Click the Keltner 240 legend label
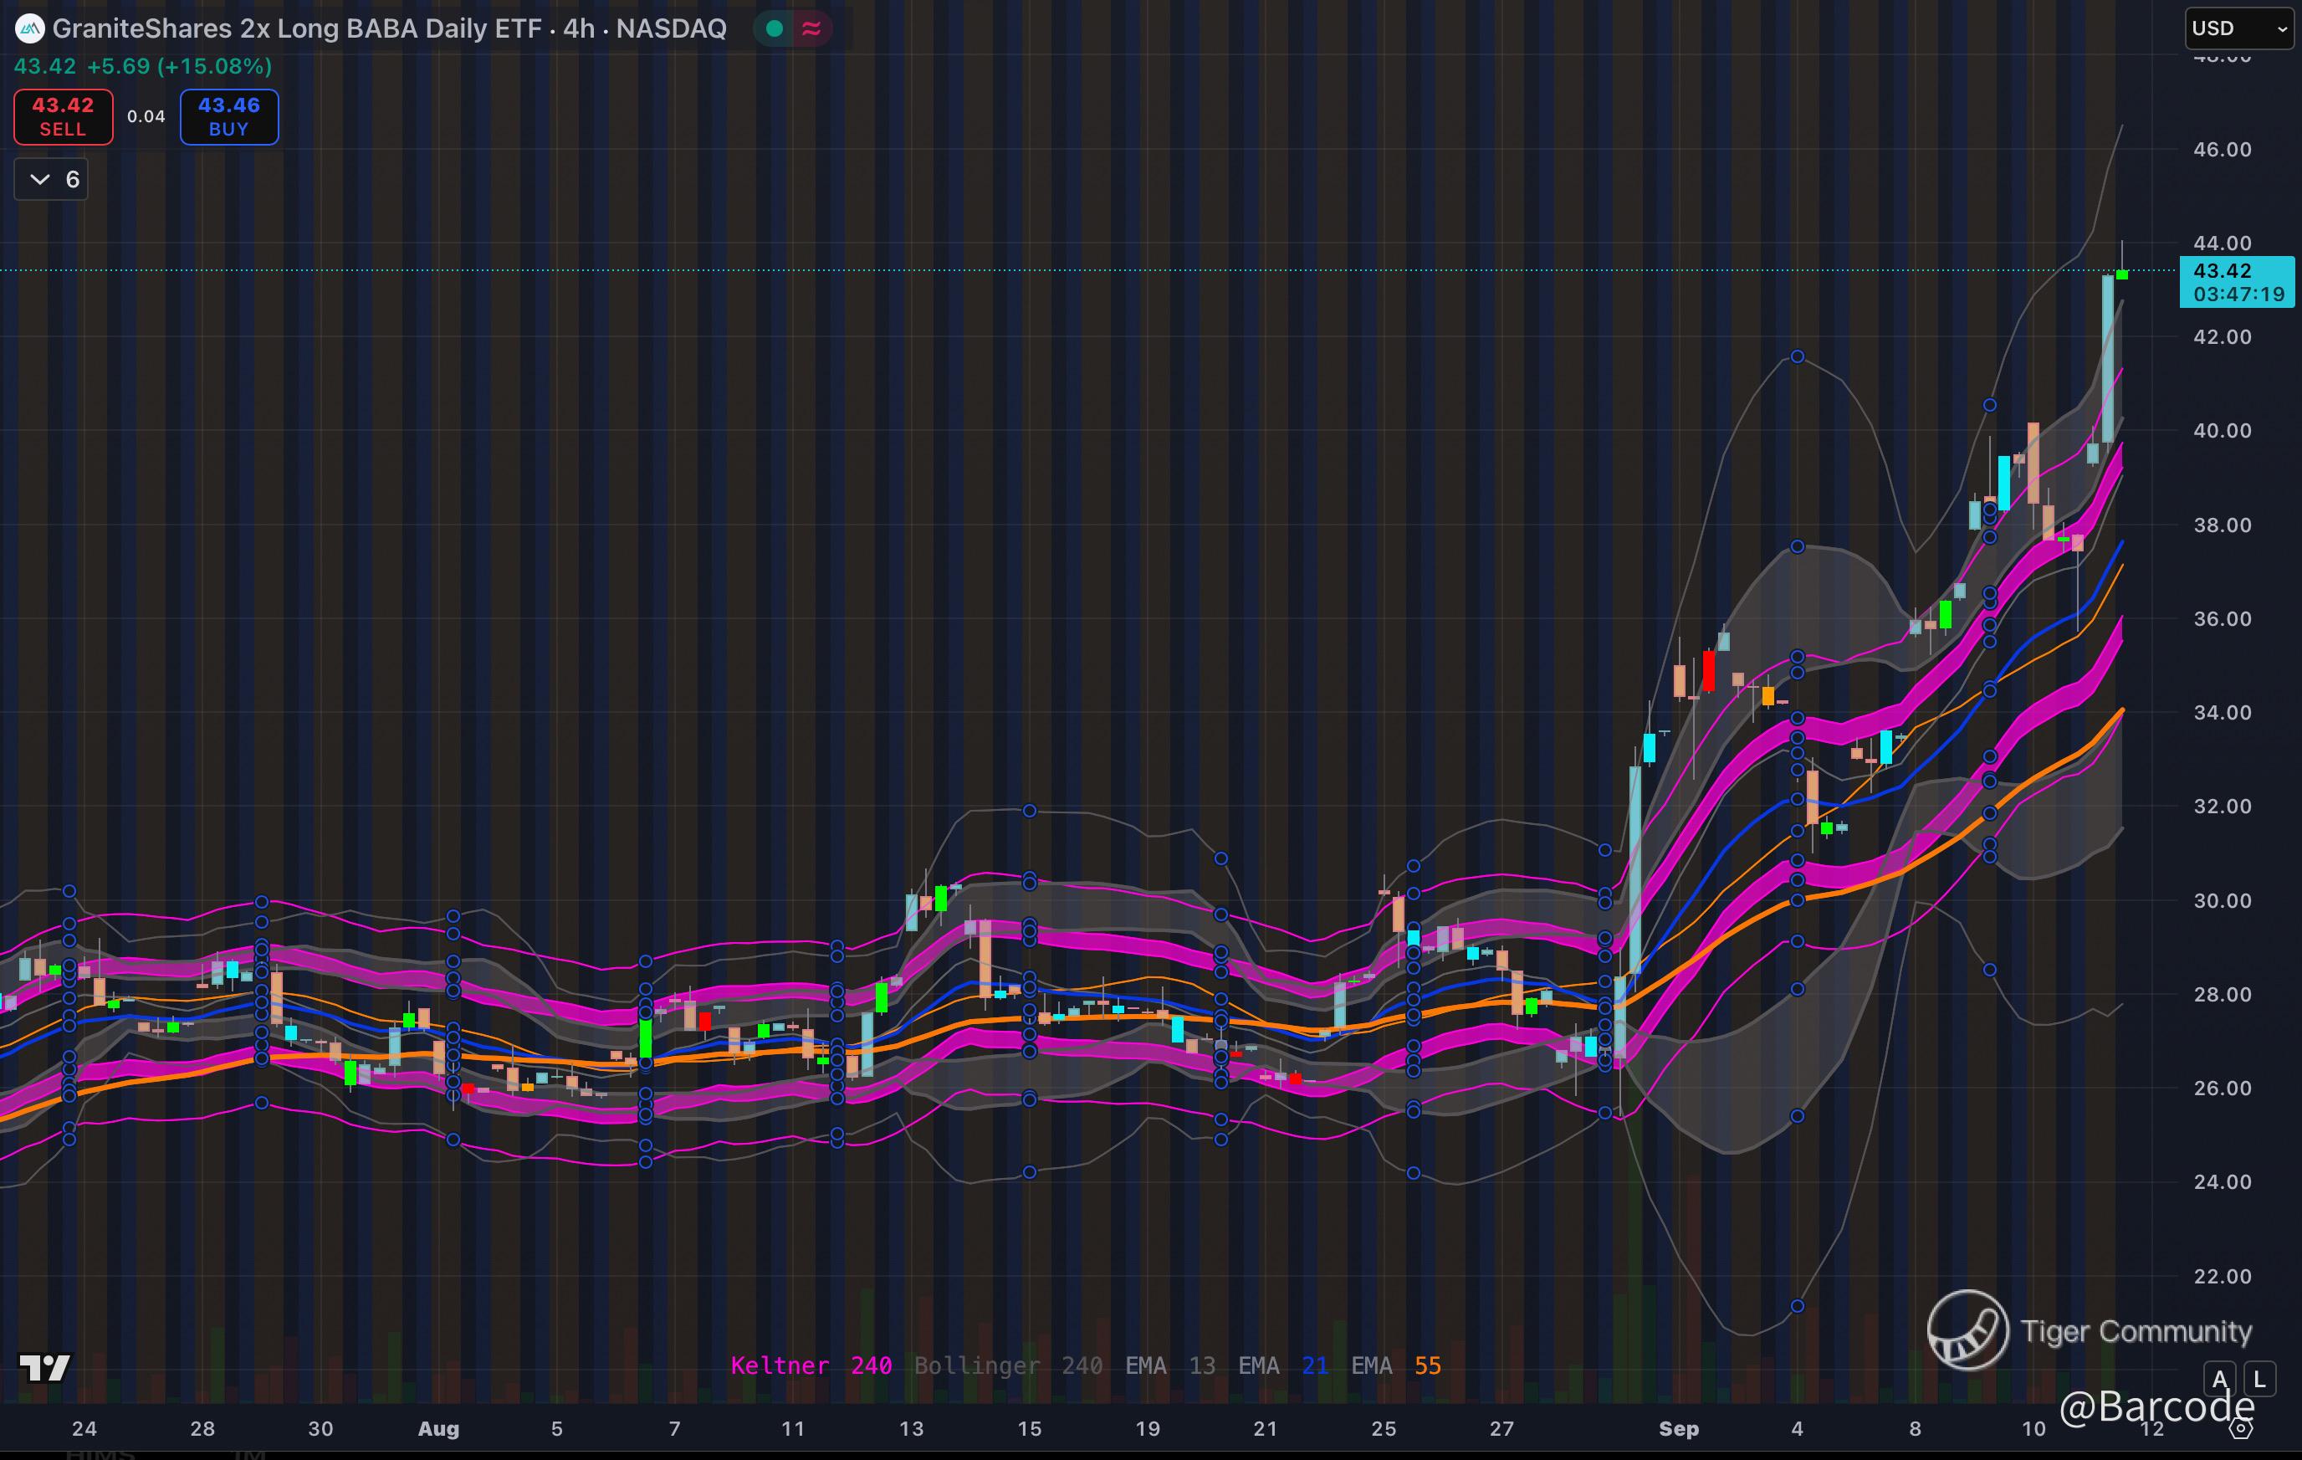 point(811,1365)
